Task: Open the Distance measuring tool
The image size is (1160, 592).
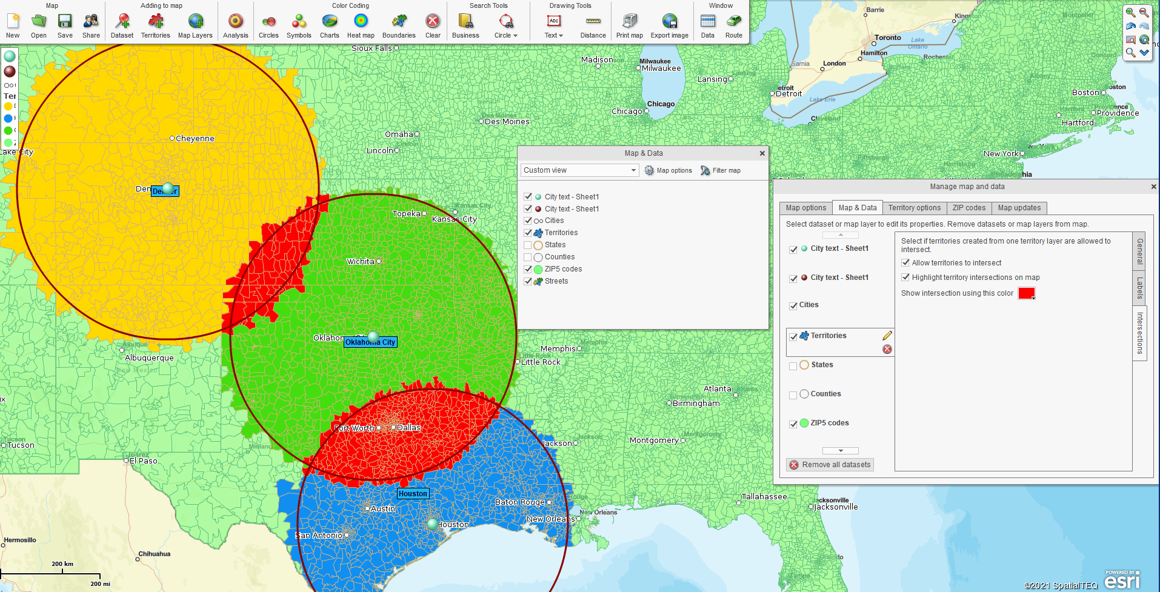Action: [x=593, y=26]
